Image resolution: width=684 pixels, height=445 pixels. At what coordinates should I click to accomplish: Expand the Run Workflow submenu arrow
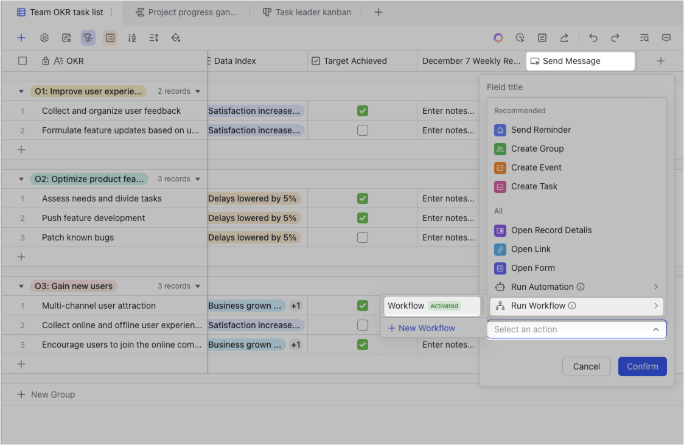tap(655, 306)
